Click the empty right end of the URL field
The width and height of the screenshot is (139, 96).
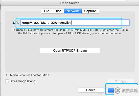point(125,23)
